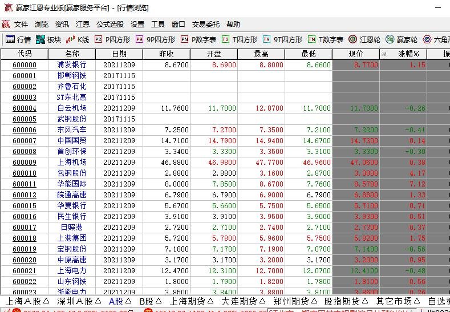This screenshot has height=312, width=450.
Task: Open the 资讯 menu
Action: tap(62, 25)
